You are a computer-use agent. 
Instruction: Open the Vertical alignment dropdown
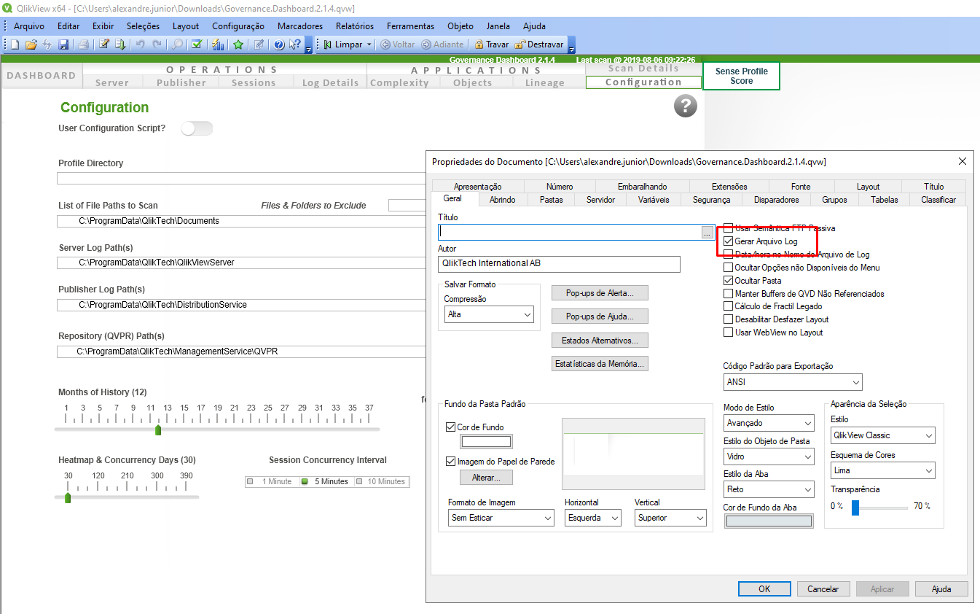[670, 518]
